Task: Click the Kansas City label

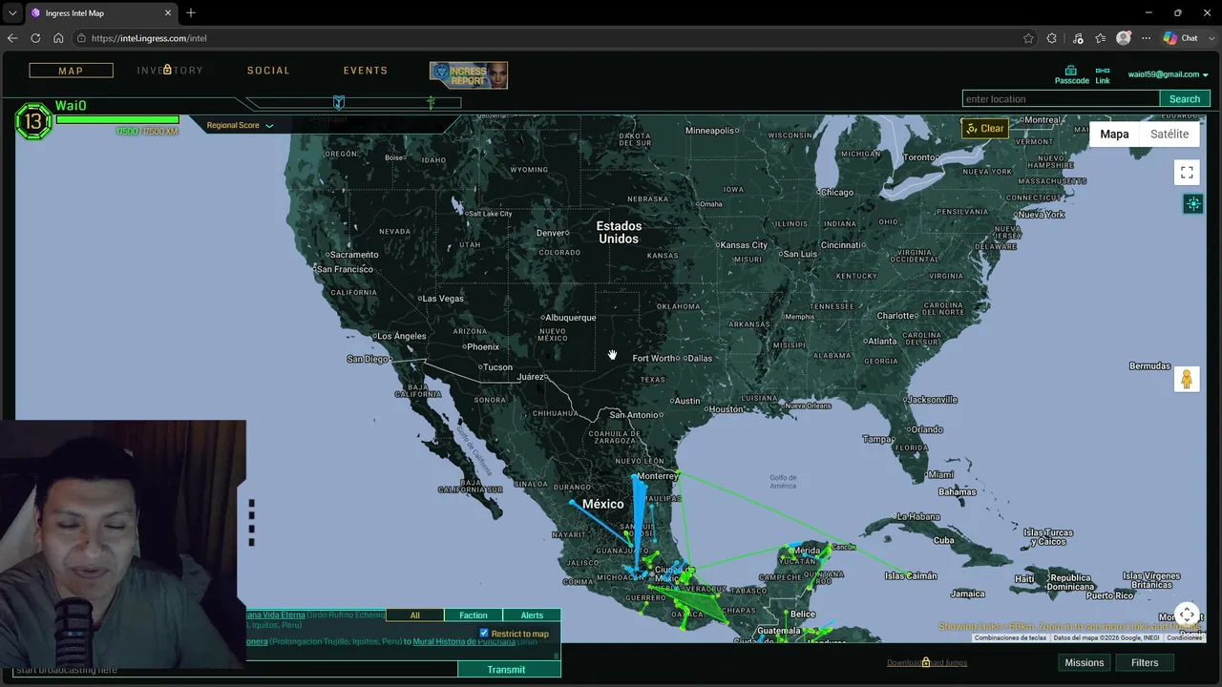Action: (744, 245)
